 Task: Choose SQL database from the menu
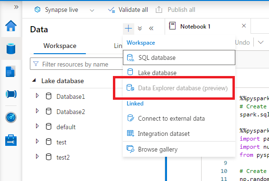point(179,57)
